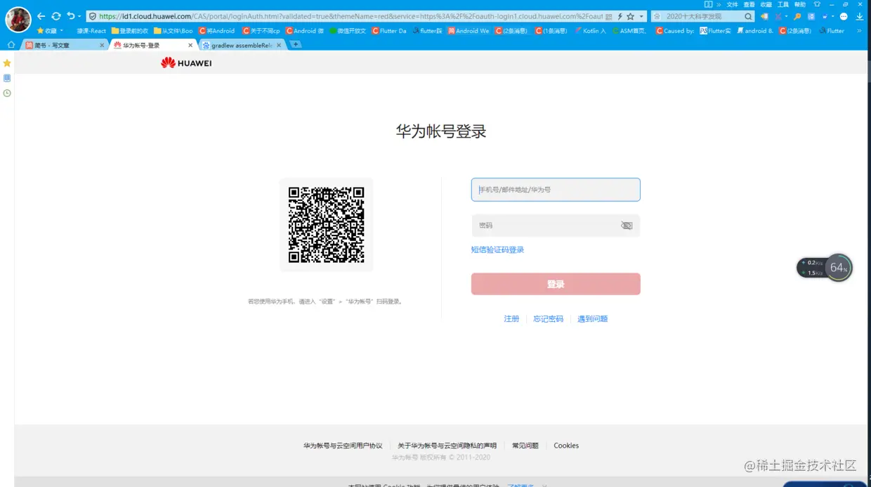The height and width of the screenshot is (487, 871).
Task: Open the 收藏 favorites dropdown in bookmarks bar
Action: pyautogui.click(x=50, y=31)
